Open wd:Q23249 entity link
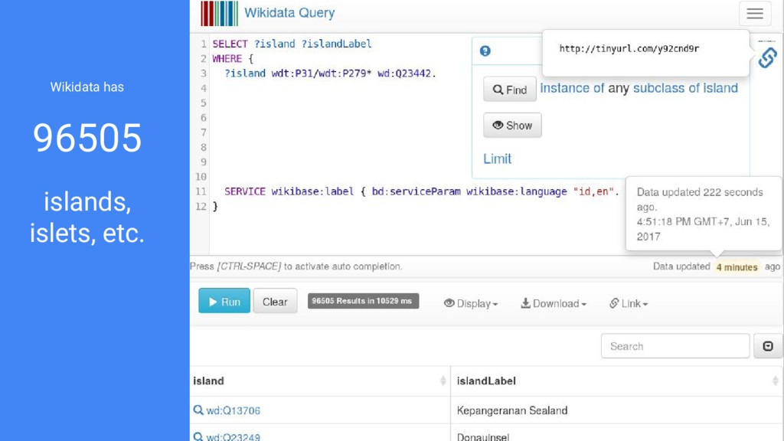 233,437
